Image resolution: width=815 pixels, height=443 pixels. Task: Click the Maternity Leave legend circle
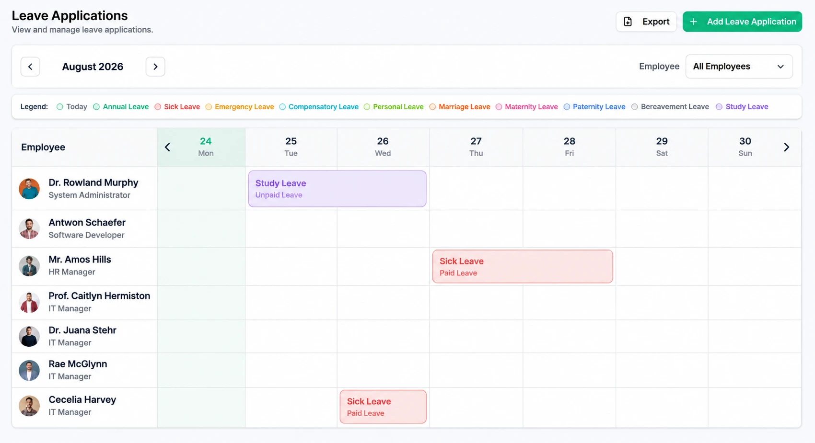coord(499,107)
